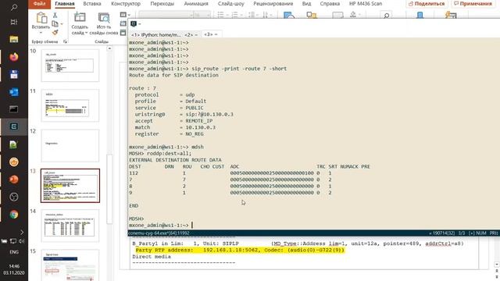The height and width of the screenshot is (281, 500).
Task: Switch to the Вид ribbon tab
Action: (306, 4)
